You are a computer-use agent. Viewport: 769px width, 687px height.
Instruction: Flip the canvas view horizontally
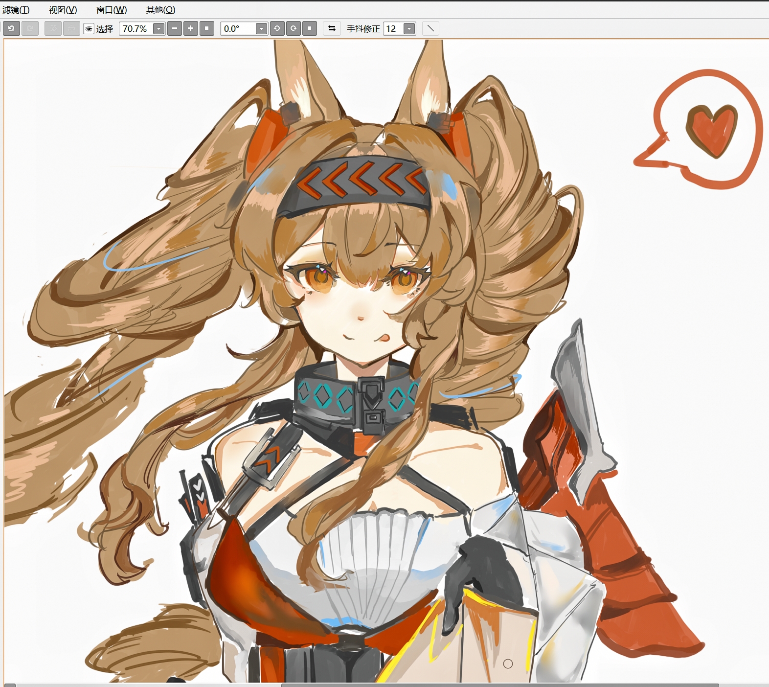click(332, 28)
